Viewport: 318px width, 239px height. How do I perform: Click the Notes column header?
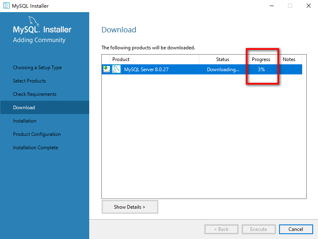coord(289,59)
